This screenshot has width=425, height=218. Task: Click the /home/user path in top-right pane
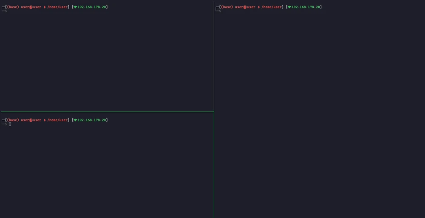[x=272, y=7]
